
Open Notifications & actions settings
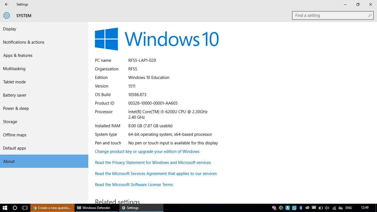(x=44, y=42)
